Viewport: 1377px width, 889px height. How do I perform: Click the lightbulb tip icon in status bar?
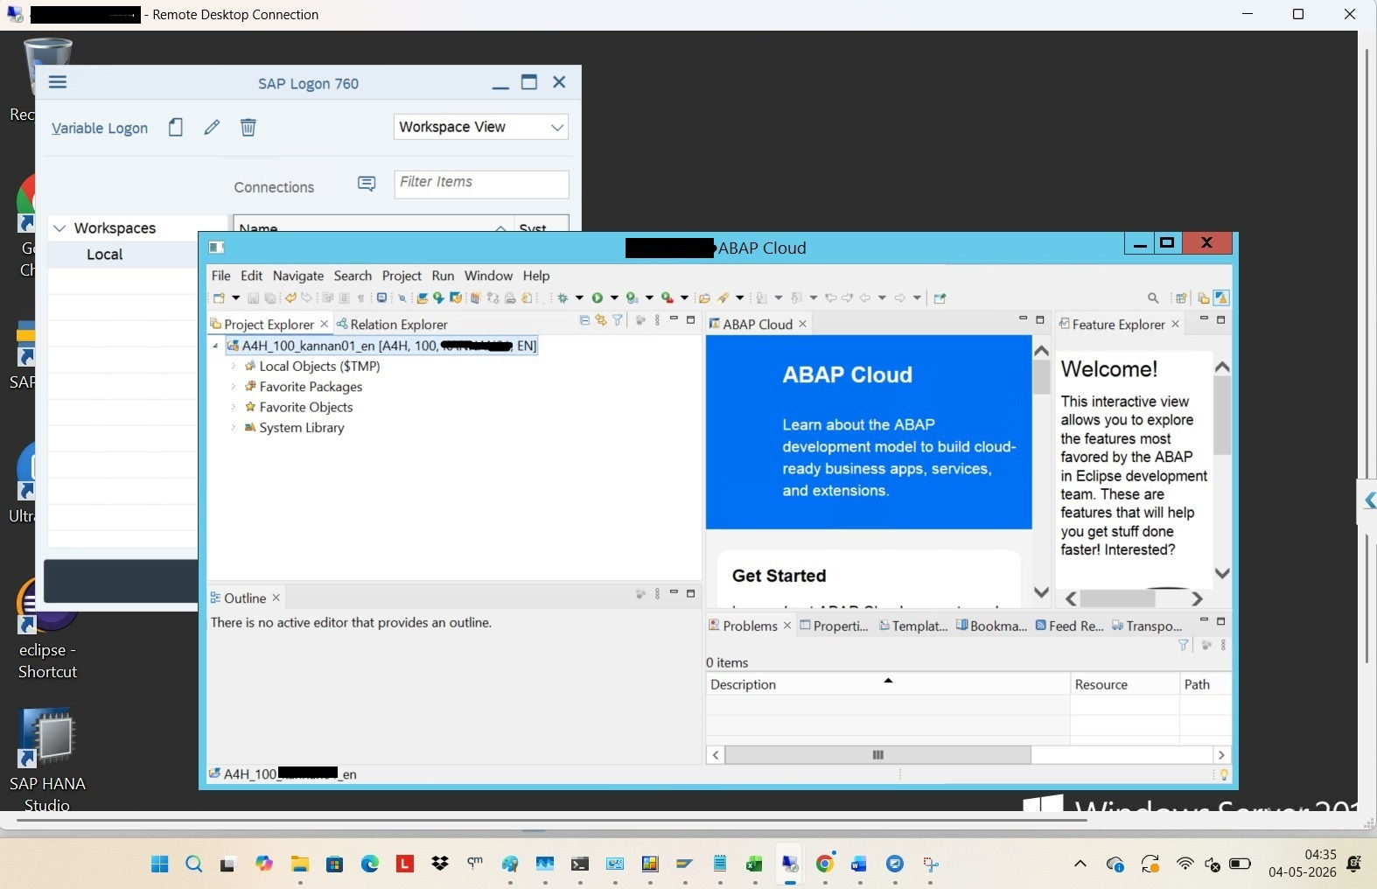pyautogui.click(x=1224, y=774)
